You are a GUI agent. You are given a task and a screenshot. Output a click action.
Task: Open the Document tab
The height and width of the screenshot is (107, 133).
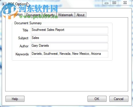tap(33, 15)
